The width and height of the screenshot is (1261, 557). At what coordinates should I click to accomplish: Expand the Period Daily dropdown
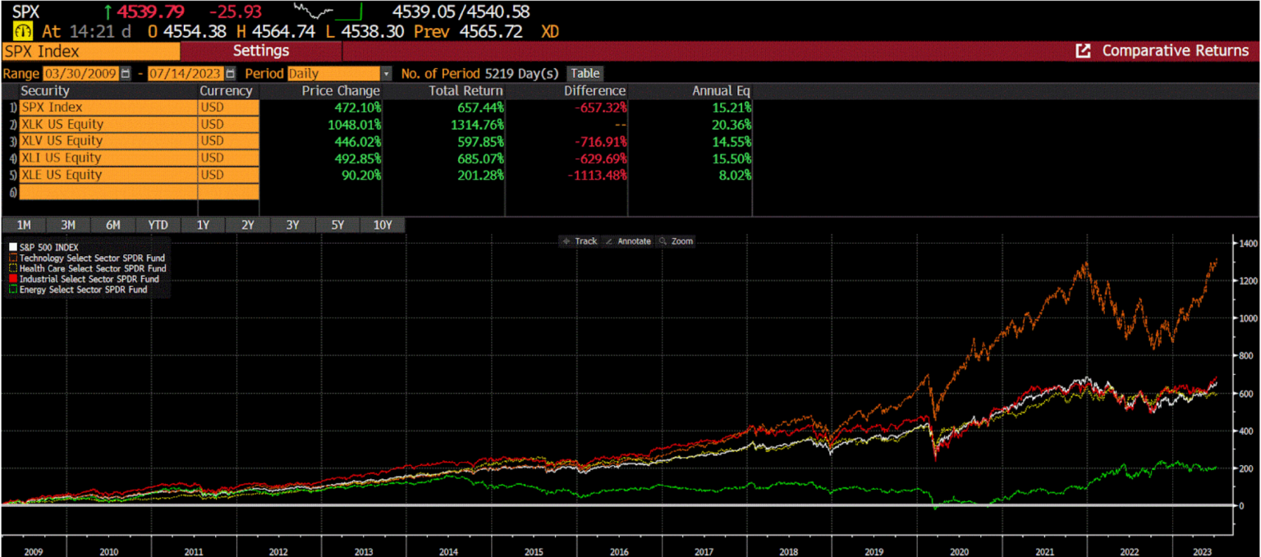pyautogui.click(x=387, y=74)
